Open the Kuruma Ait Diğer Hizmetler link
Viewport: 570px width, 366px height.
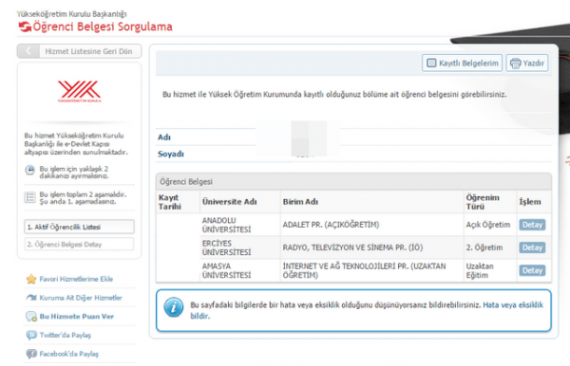pyautogui.click(x=81, y=298)
